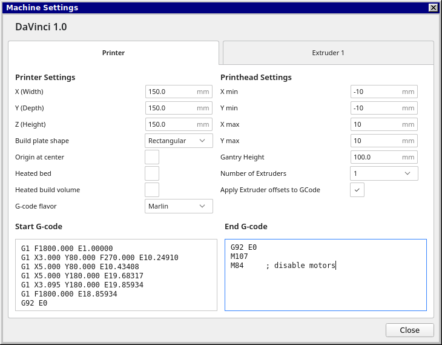Click the Y max input field
The width and height of the screenshot is (442, 345).
tap(377, 141)
